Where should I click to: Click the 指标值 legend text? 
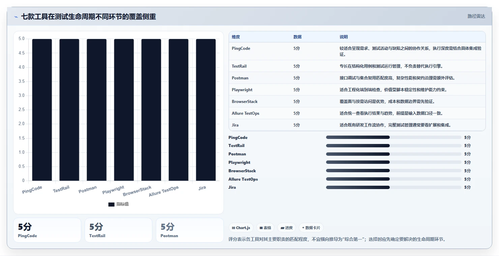point(122,205)
